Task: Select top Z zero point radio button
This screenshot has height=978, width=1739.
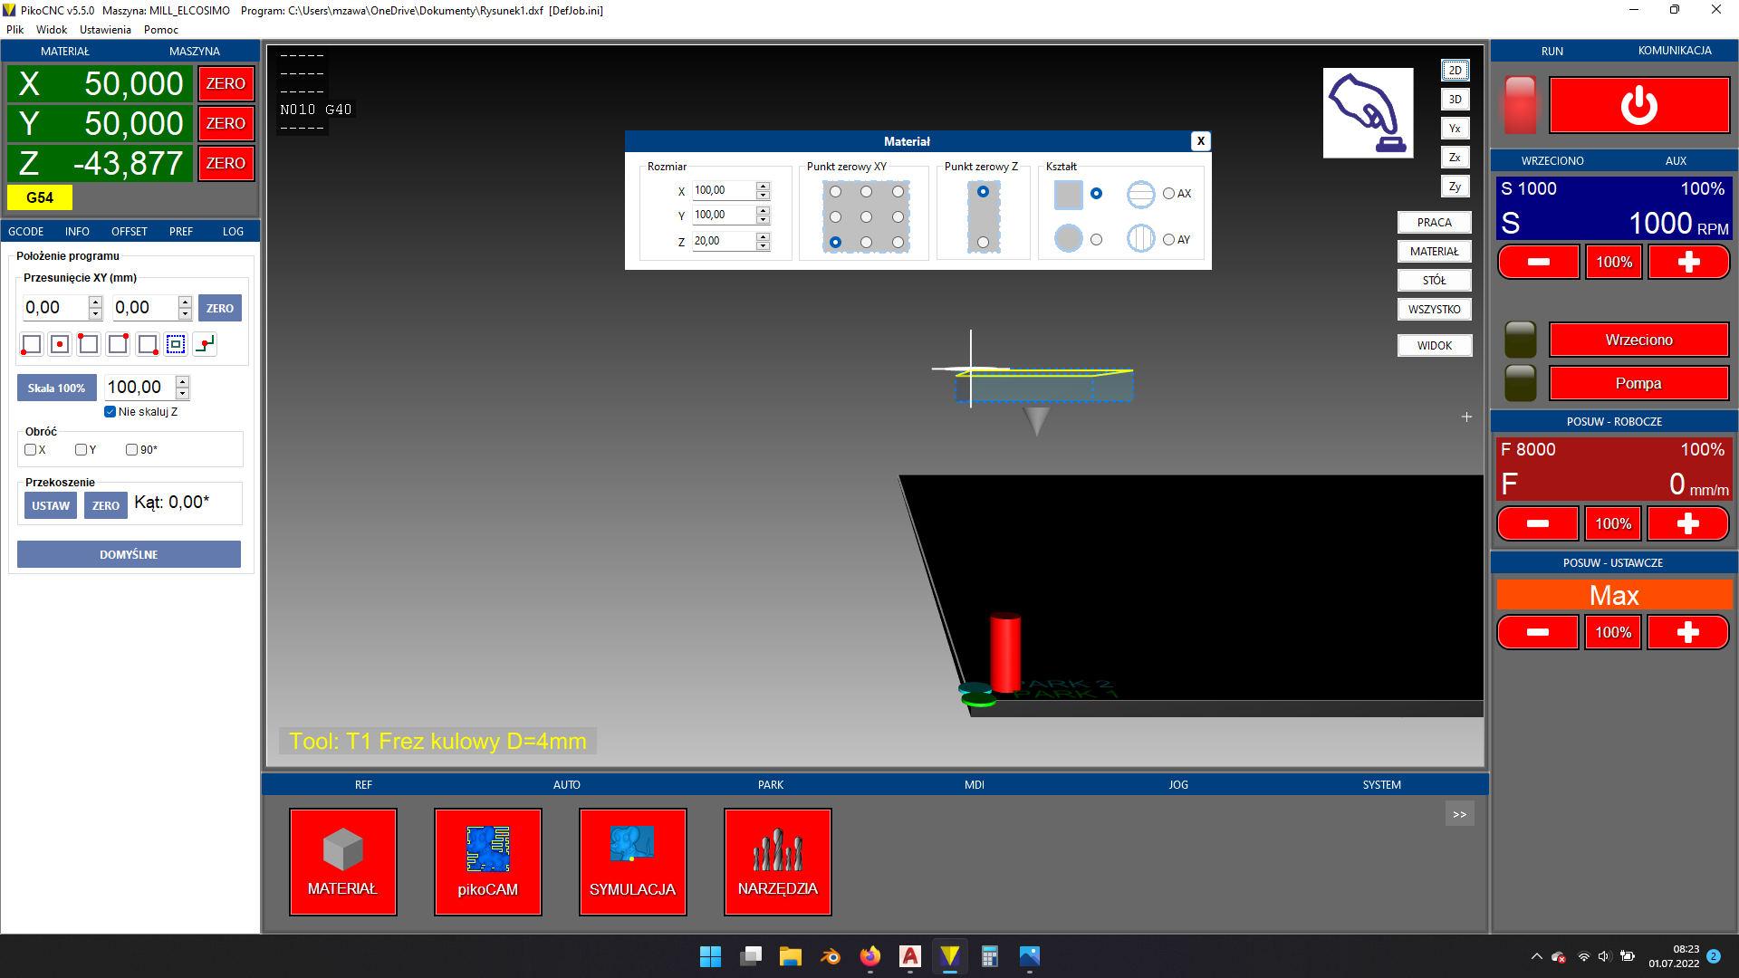Action: coord(983,192)
